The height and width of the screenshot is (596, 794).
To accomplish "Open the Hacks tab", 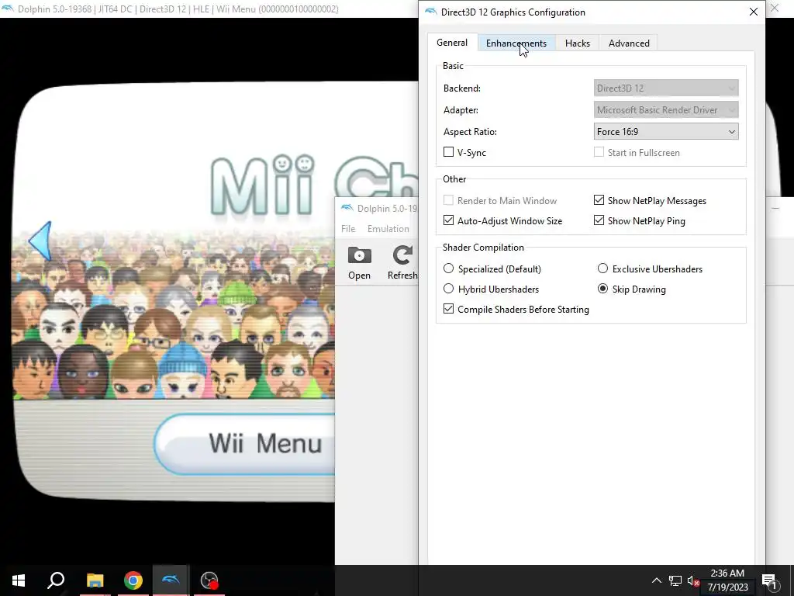I will pos(577,43).
